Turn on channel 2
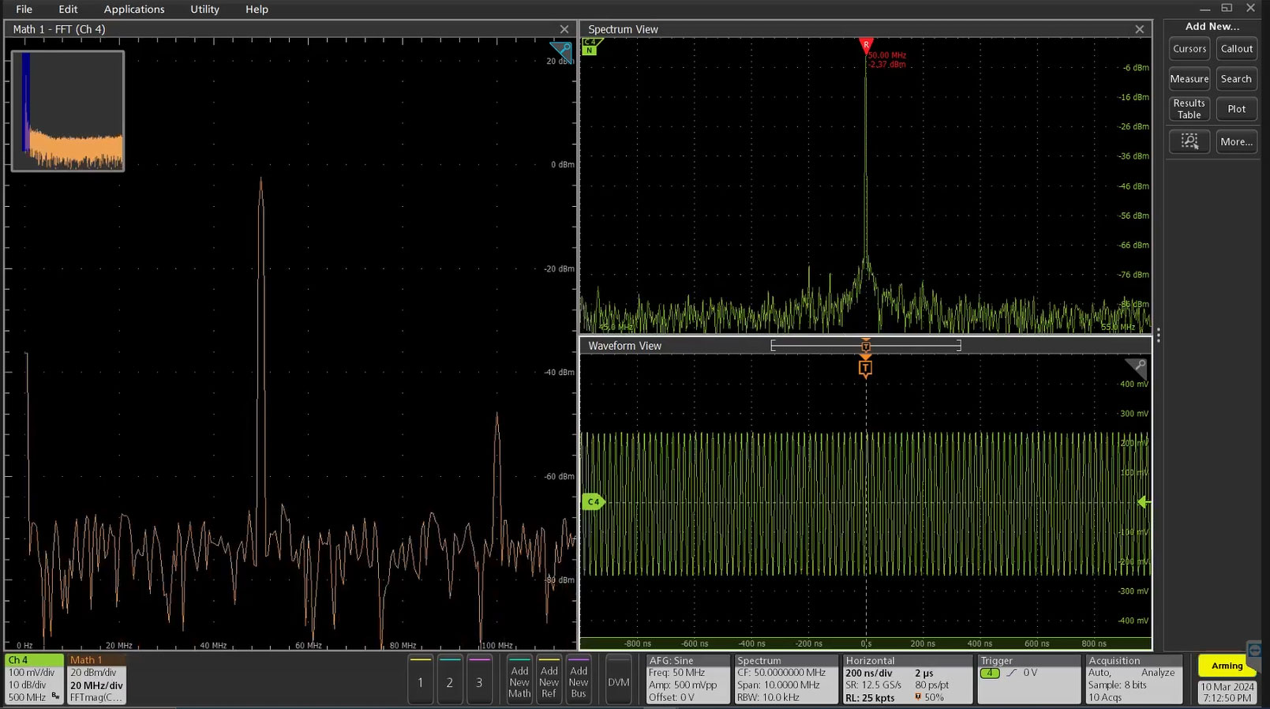The height and width of the screenshot is (709, 1270). (450, 679)
